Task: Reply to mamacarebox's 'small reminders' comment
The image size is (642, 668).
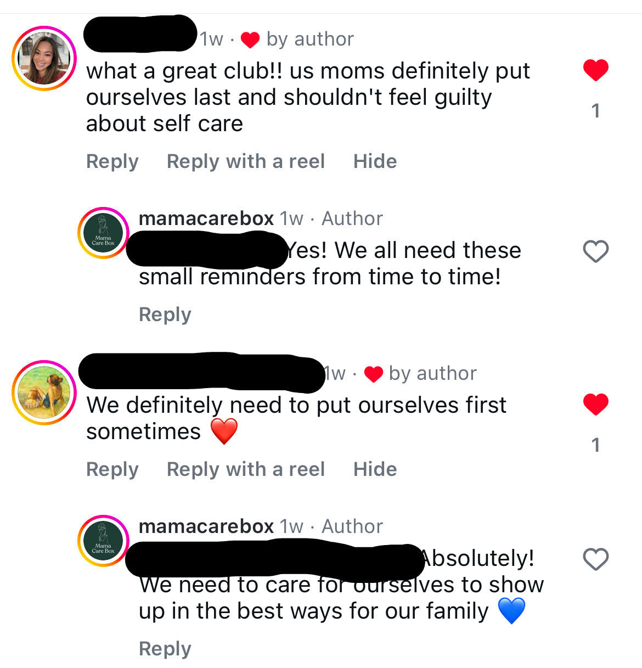Action: click(x=165, y=315)
